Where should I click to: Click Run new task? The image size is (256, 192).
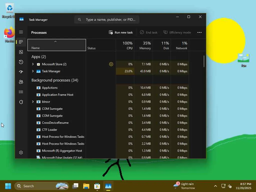pyautogui.click(x=121, y=32)
